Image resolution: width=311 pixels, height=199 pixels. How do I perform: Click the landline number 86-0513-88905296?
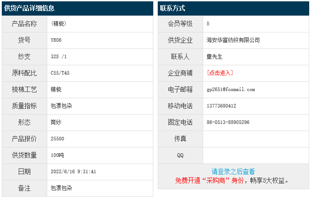(x=228, y=122)
